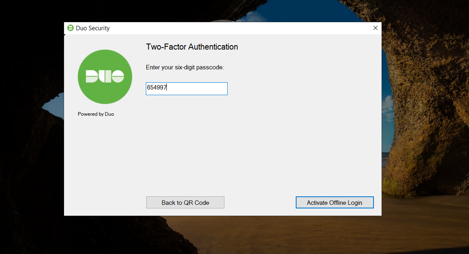
Task: Focus the six-digit passcode field
Action: [187, 89]
